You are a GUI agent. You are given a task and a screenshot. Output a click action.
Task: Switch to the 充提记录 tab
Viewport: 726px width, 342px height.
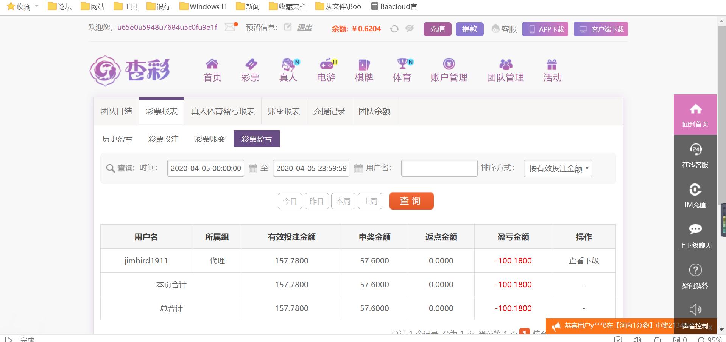pyautogui.click(x=329, y=111)
